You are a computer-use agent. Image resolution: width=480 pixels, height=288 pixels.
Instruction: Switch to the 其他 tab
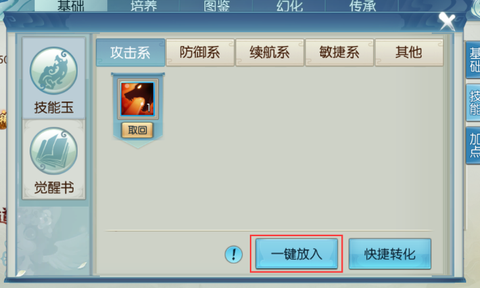click(409, 52)
